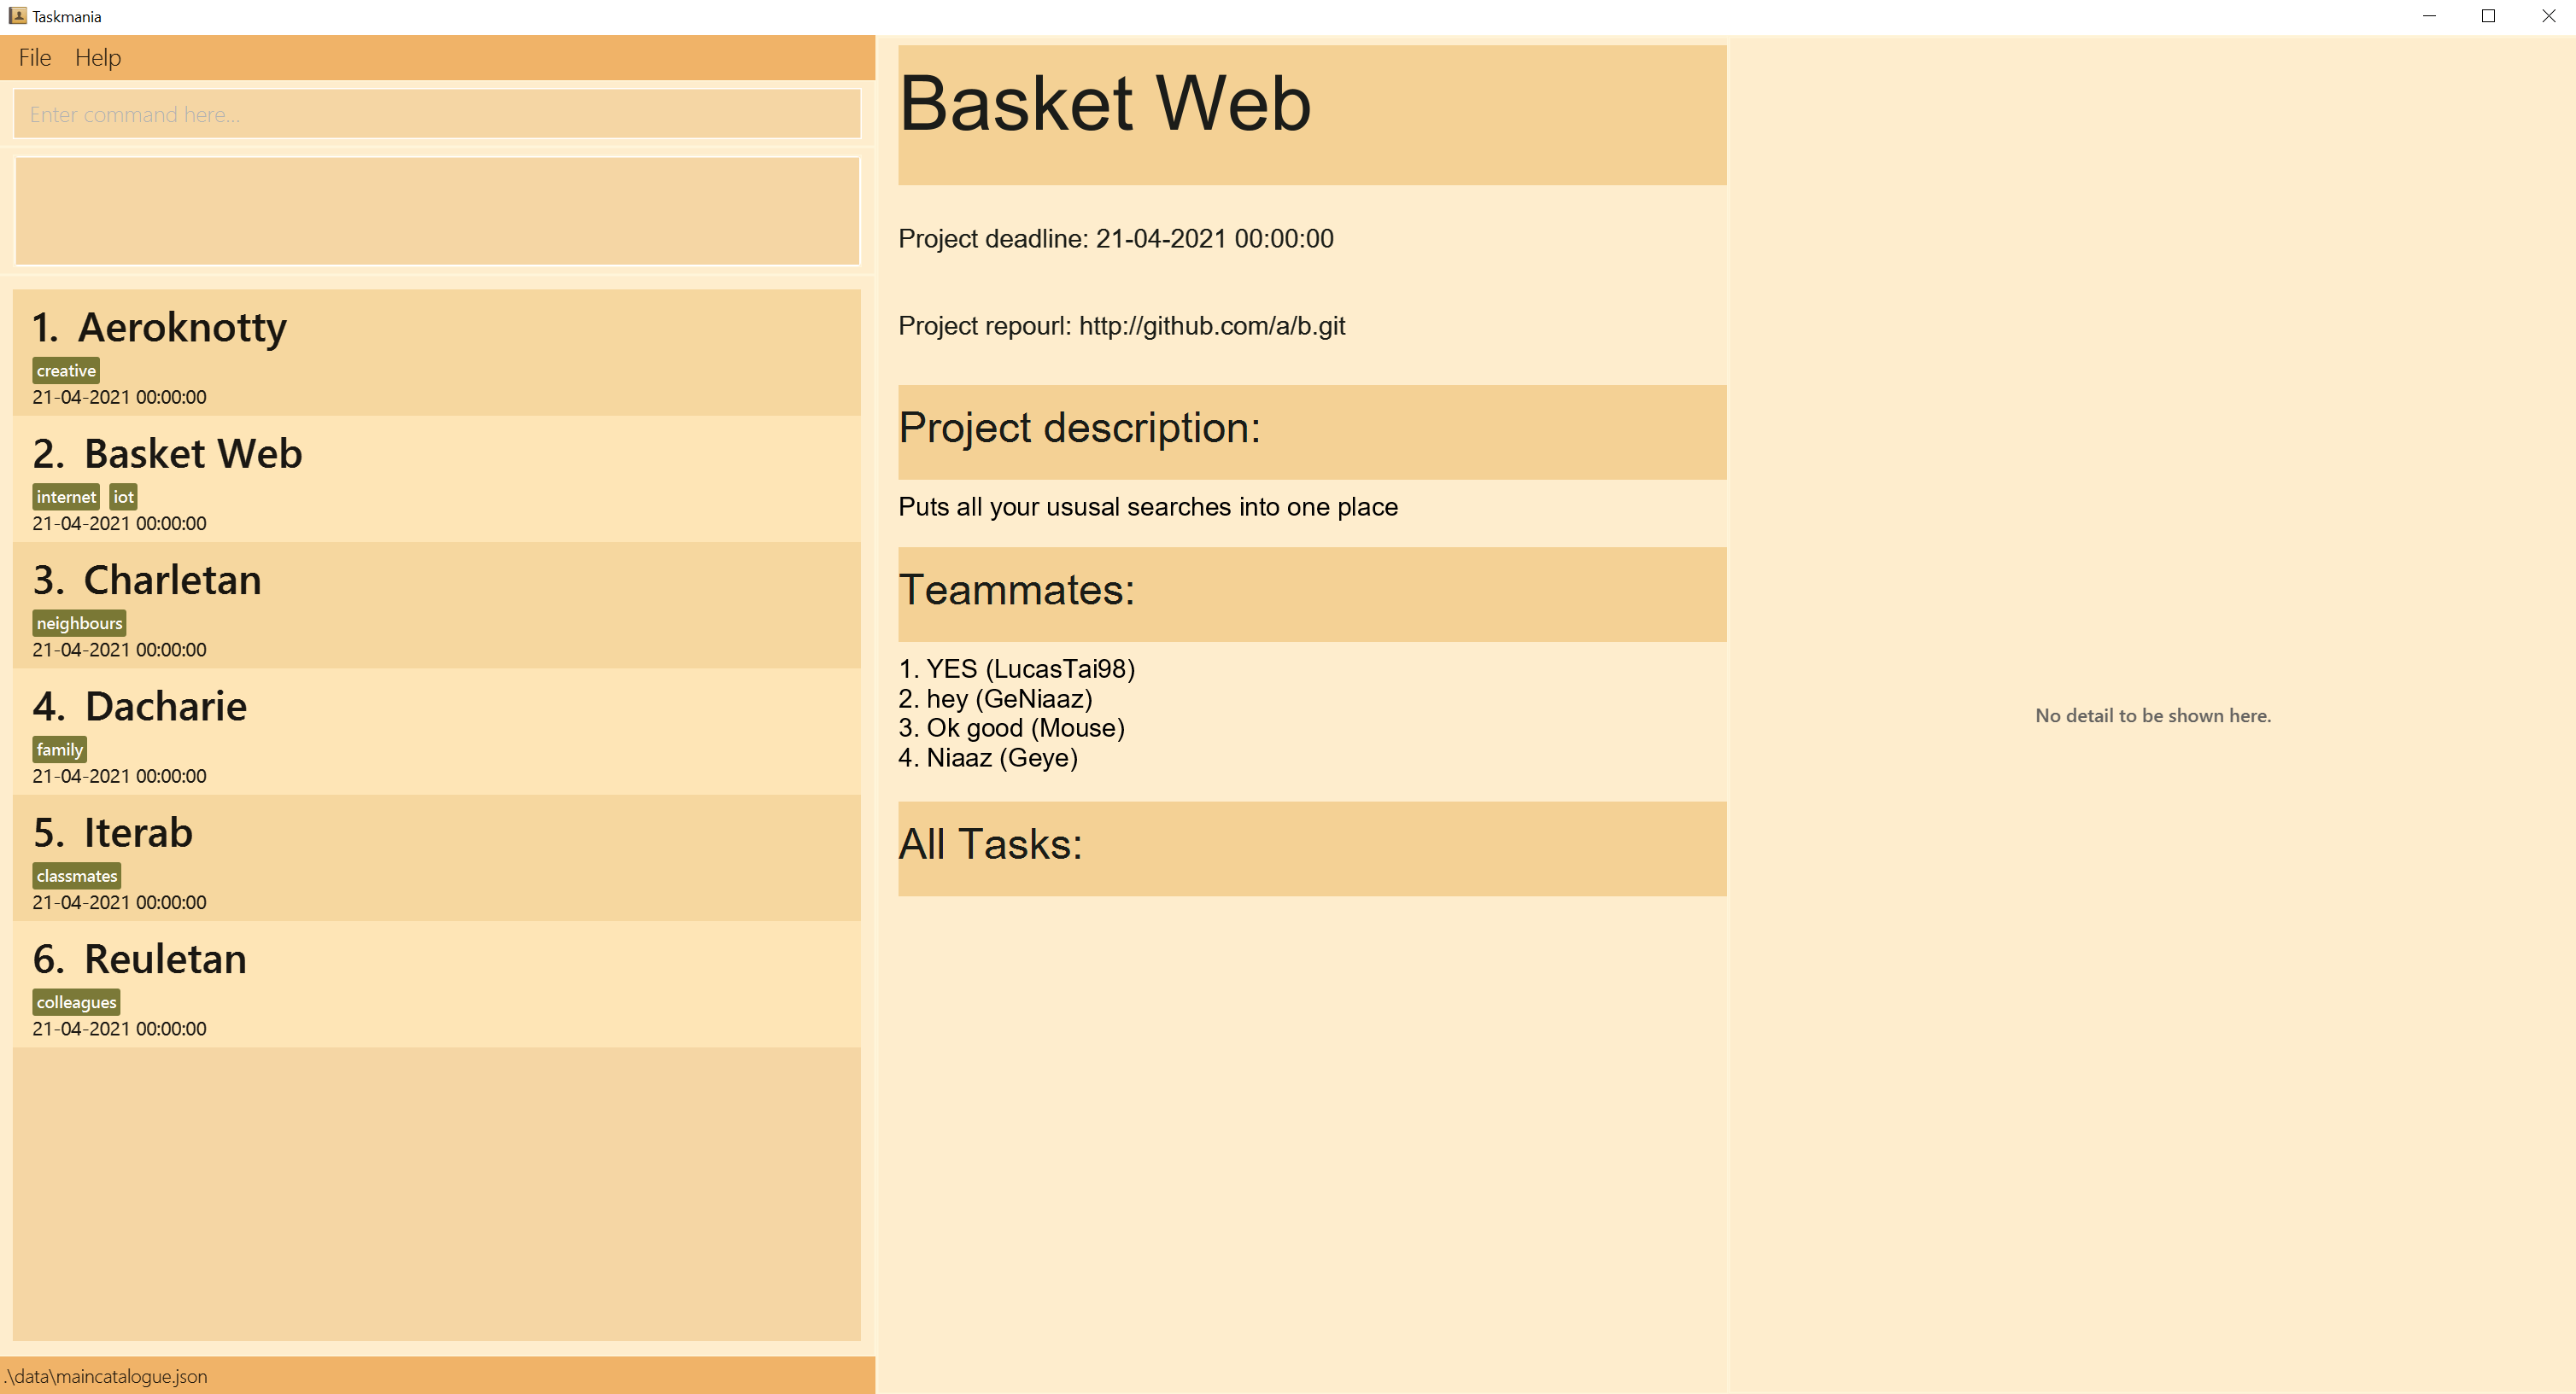The image size is (2576, 1394).
Task: Click the Project deadline text
Action: click(x=1115, y=239)
